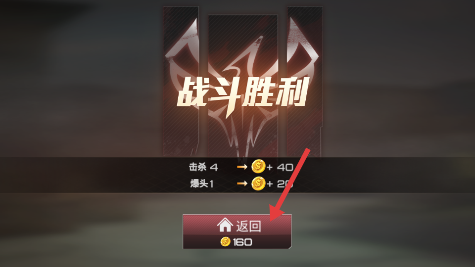Click the +20 headshot reward amount
Viewport: 475px width, 267px height.
(x=280, y=184)
